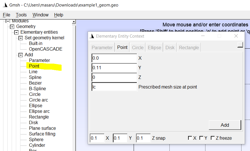
Task: Select Rectangle in the Add tree
Action: (x=39, y=117)
